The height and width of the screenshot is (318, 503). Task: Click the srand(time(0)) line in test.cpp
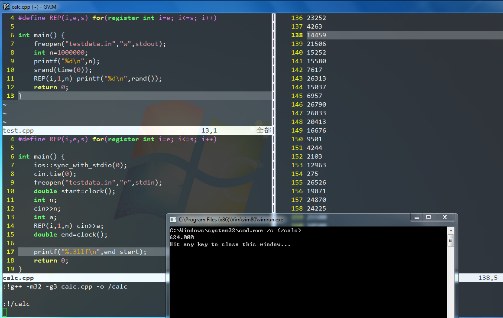62,70
